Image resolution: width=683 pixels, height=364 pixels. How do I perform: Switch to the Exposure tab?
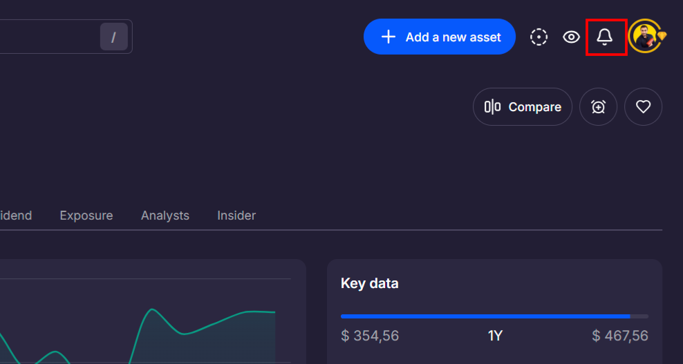point(86,215)
